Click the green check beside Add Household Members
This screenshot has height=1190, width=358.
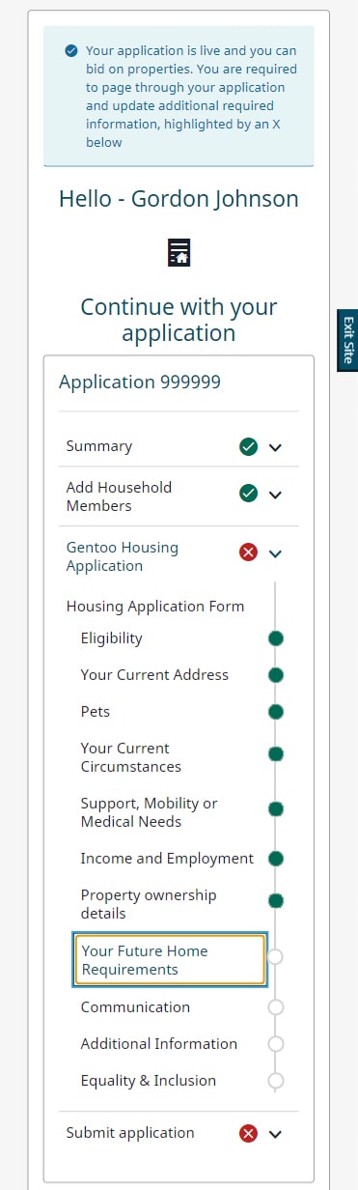(248, 494)
